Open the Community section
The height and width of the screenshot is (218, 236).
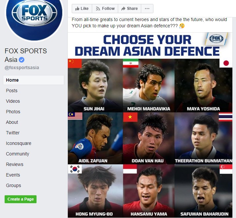pyautogui.click(x=17, y=154)
